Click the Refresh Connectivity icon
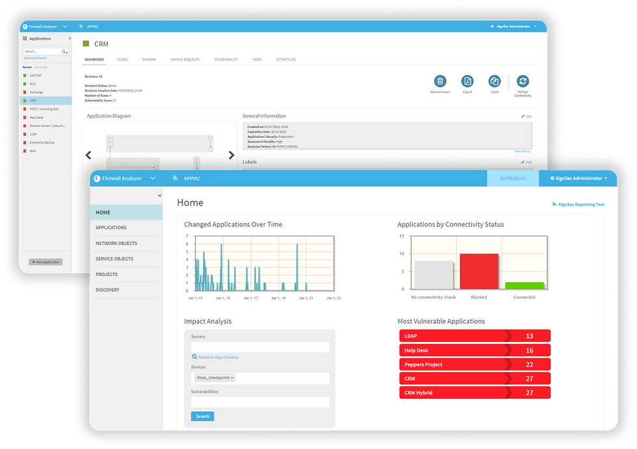Viewport: 637px width, 449px height. 523,81
